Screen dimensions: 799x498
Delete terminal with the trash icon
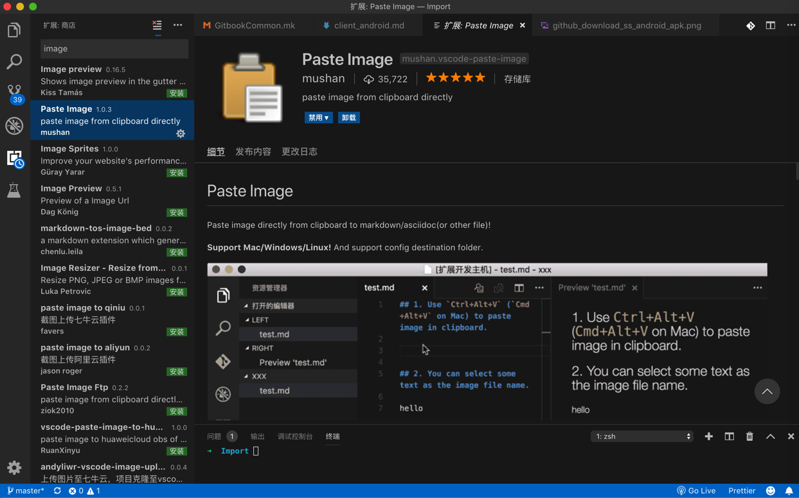point(750,436)
